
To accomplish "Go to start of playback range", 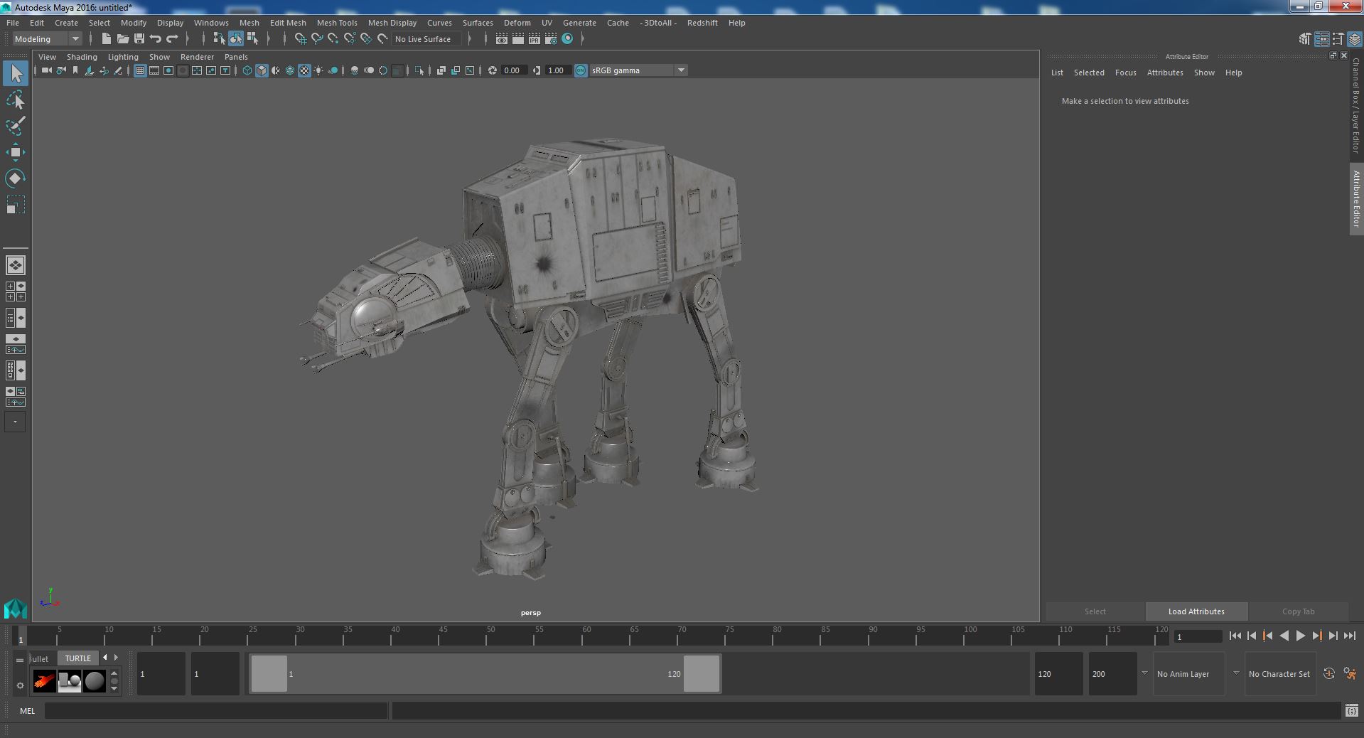I will 1235,636.
